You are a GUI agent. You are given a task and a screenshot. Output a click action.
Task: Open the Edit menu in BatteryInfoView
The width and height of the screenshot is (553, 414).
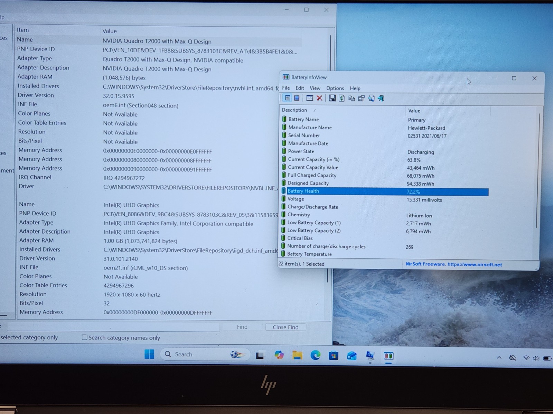pos(300,88)
